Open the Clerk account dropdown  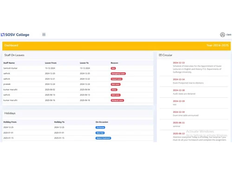229,35
